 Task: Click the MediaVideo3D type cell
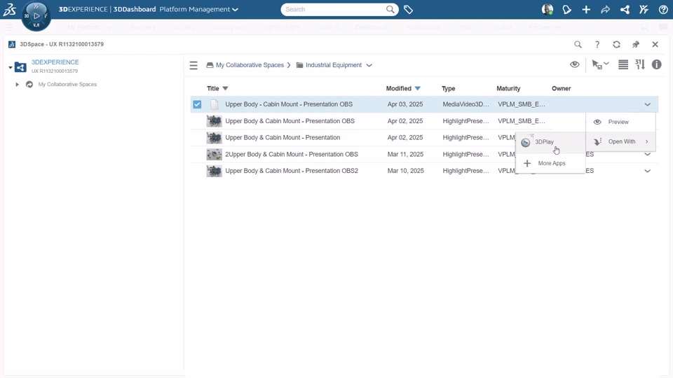(465, 104)
